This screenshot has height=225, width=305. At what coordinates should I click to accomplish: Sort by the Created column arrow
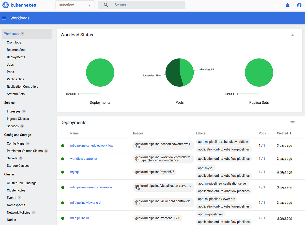pyautogui.click(x=291, y=133)
